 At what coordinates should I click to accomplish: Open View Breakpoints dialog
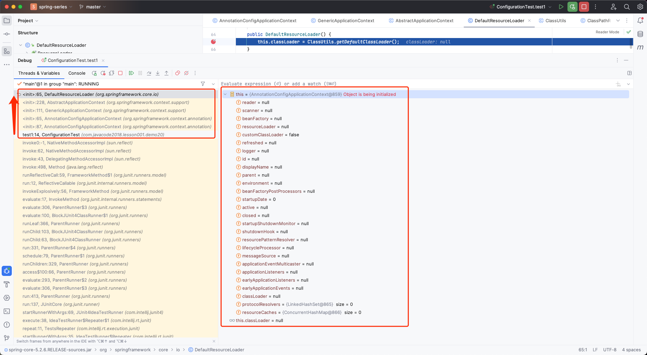[178, 73]
